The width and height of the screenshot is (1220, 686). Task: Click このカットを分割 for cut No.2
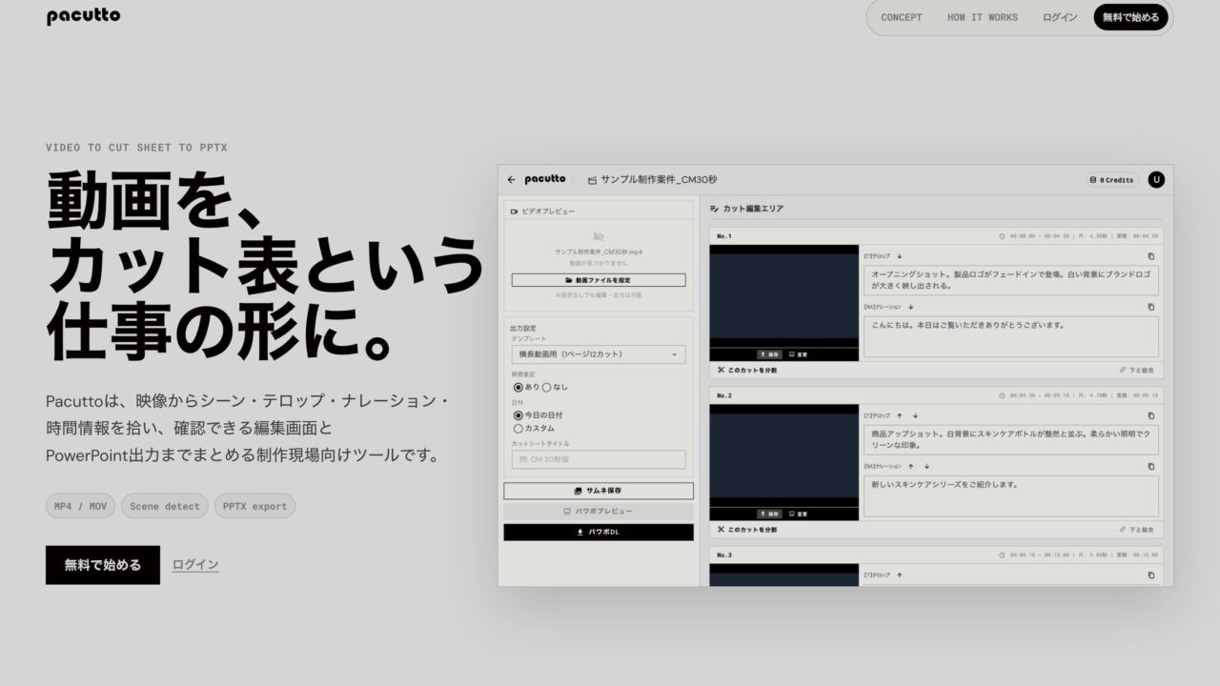pyautogui.click(x=747, y=529)
